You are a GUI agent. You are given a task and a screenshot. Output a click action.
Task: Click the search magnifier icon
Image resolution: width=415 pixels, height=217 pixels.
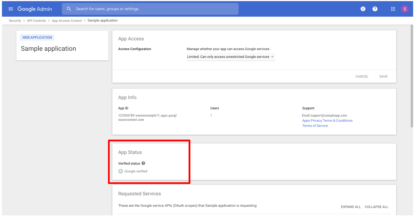[x=69, y=9]
